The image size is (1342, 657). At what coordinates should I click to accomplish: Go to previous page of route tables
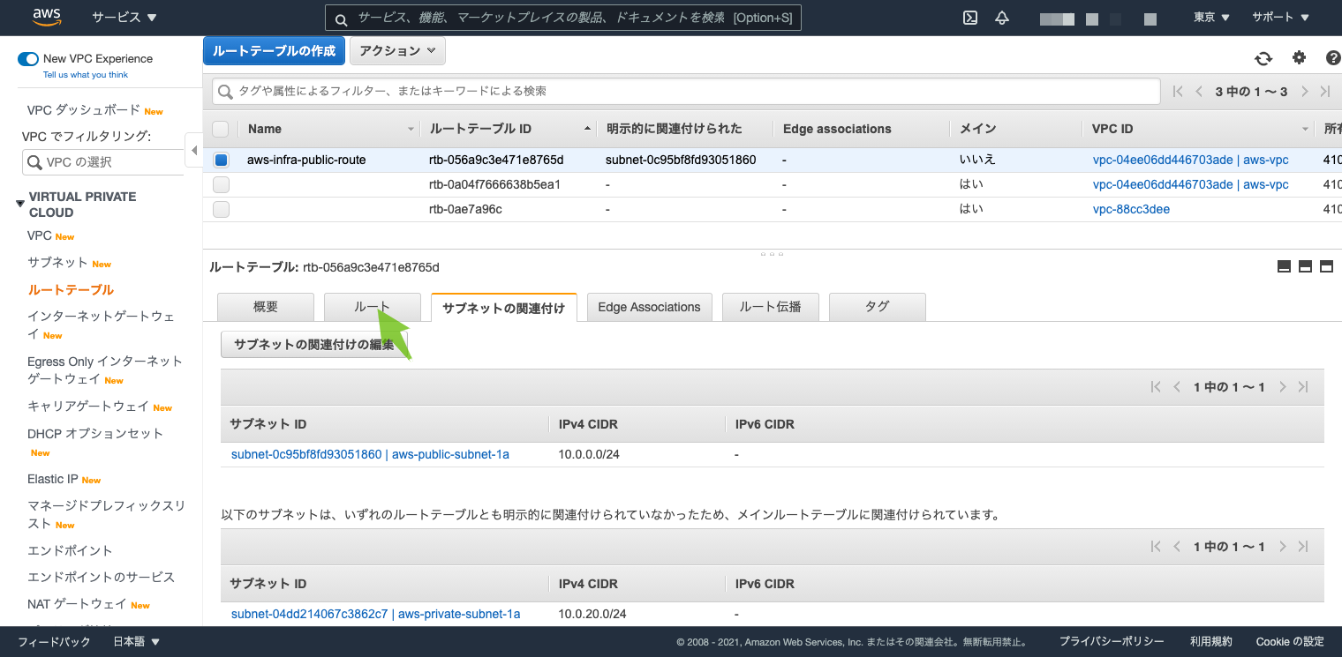[x=1199, y=92]
